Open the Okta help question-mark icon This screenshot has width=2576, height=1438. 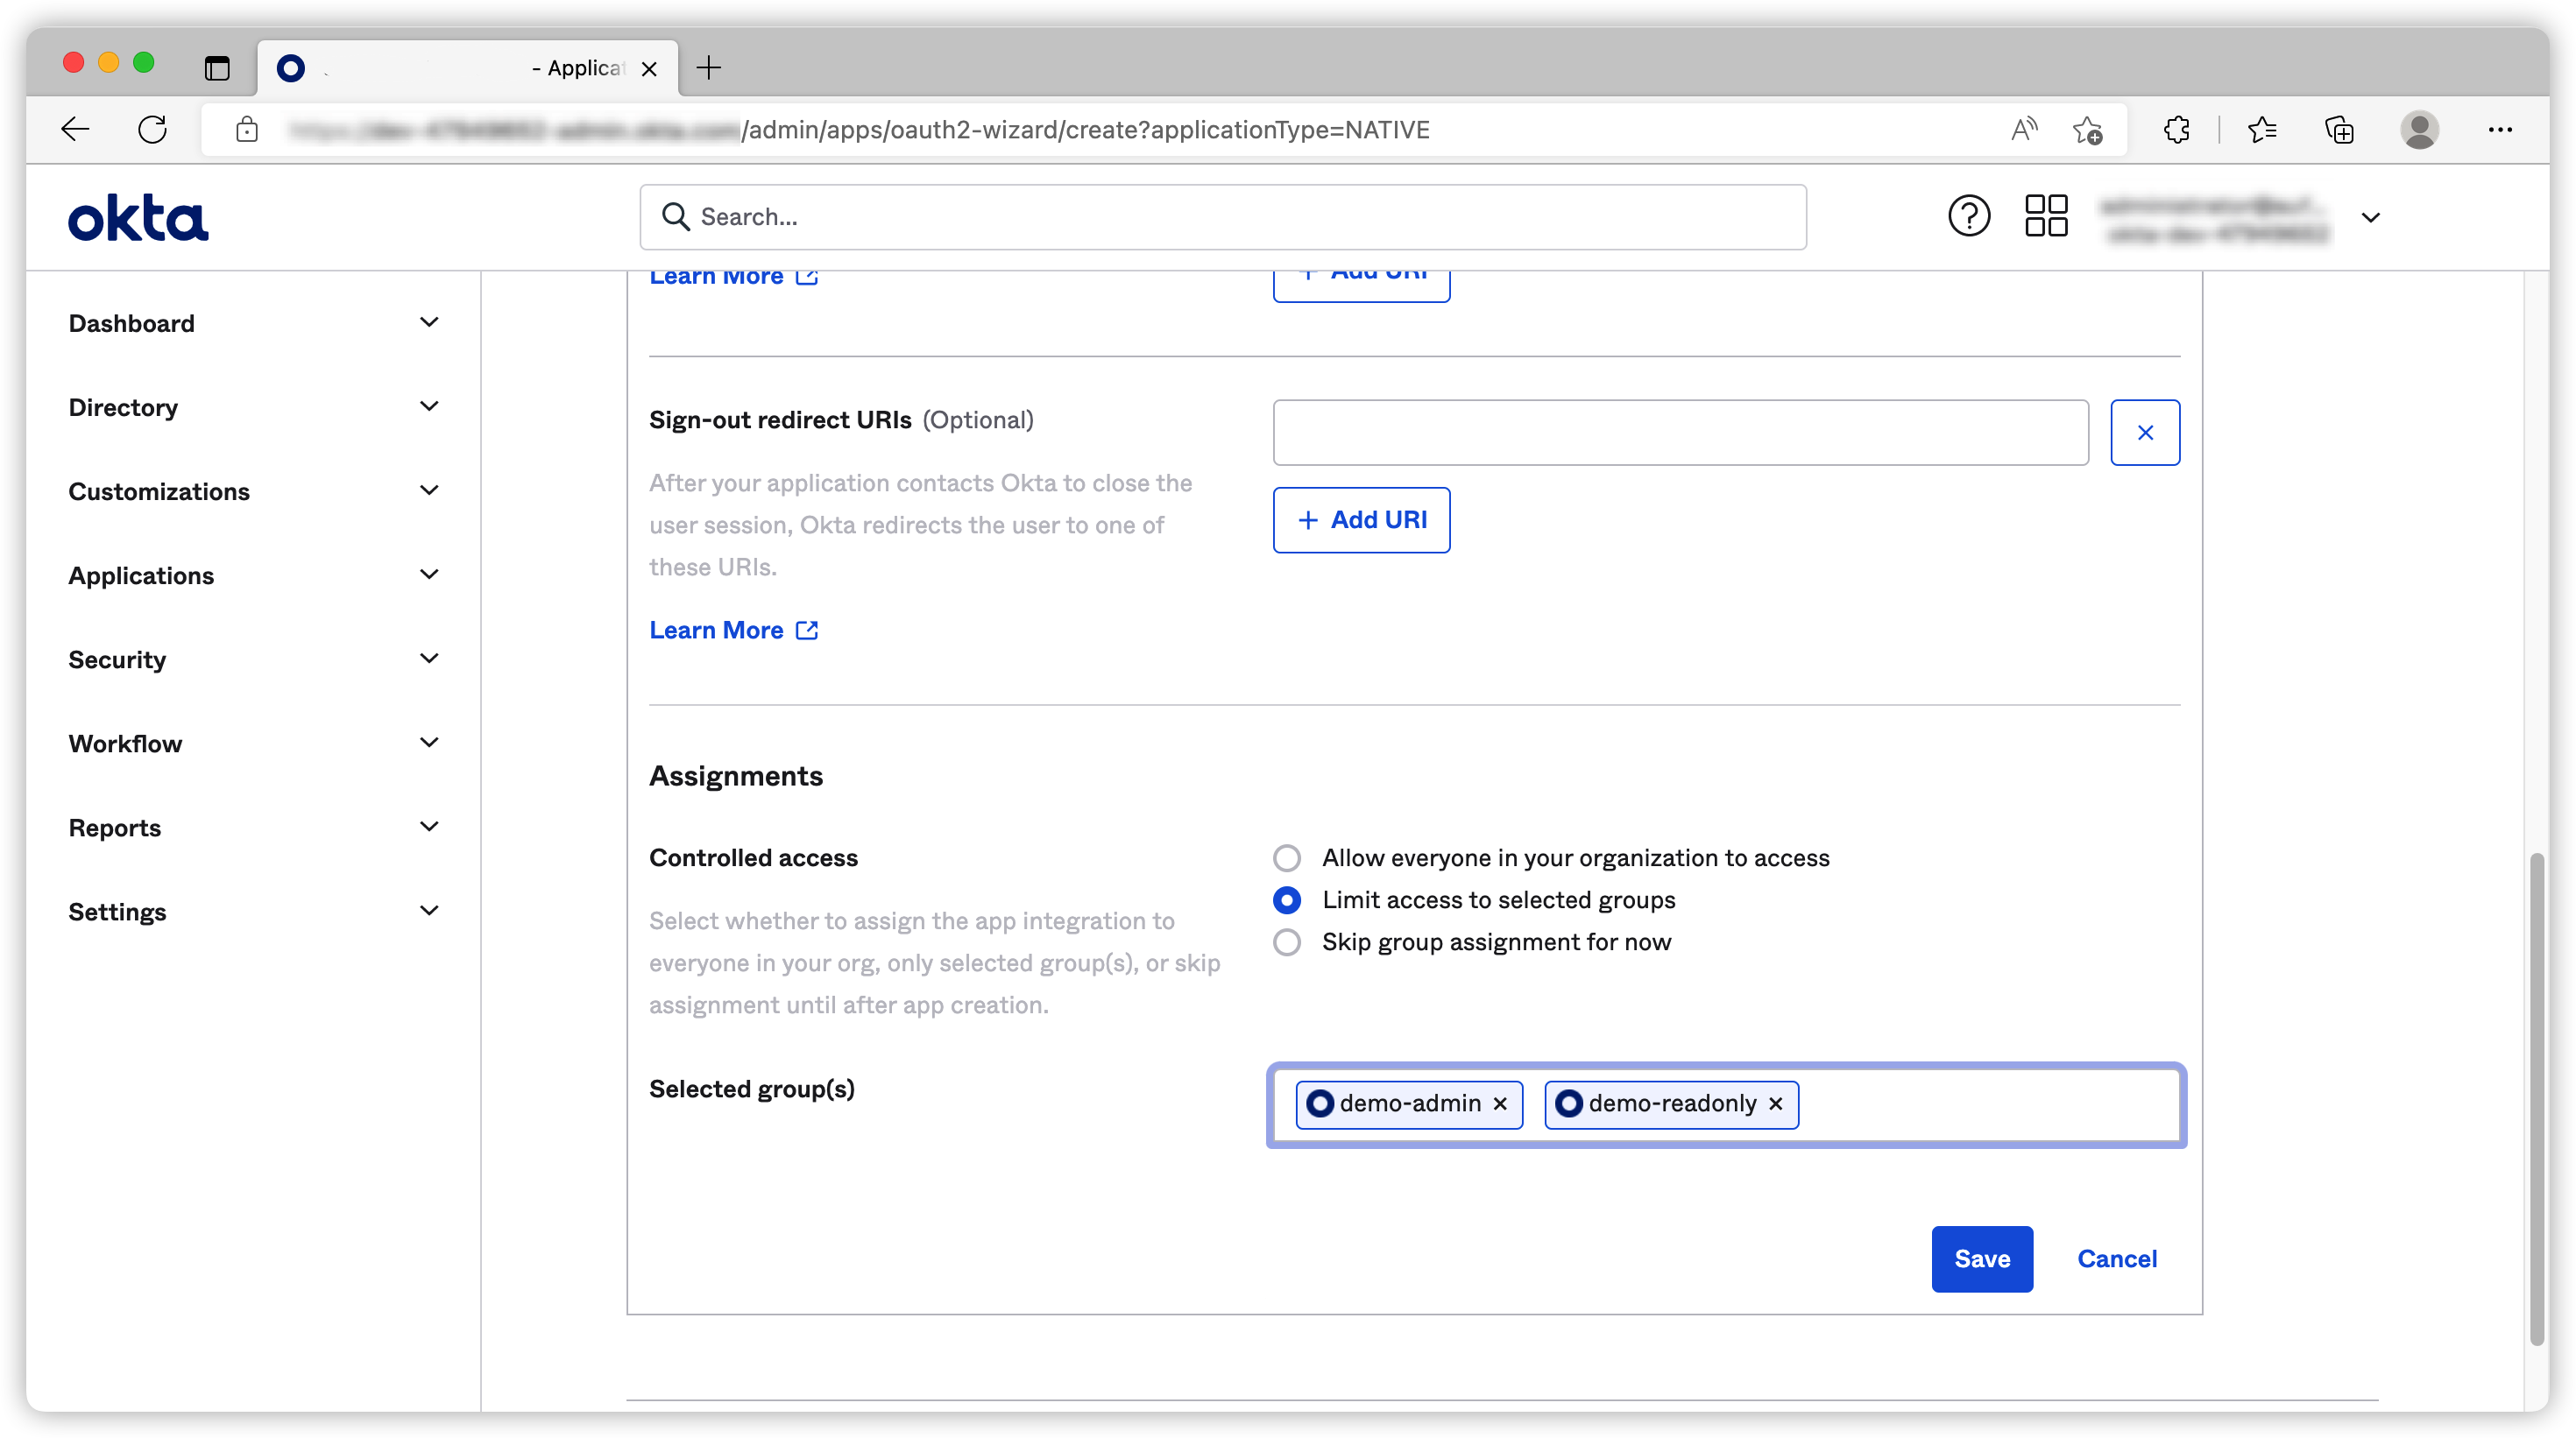tap(1968, 215)
